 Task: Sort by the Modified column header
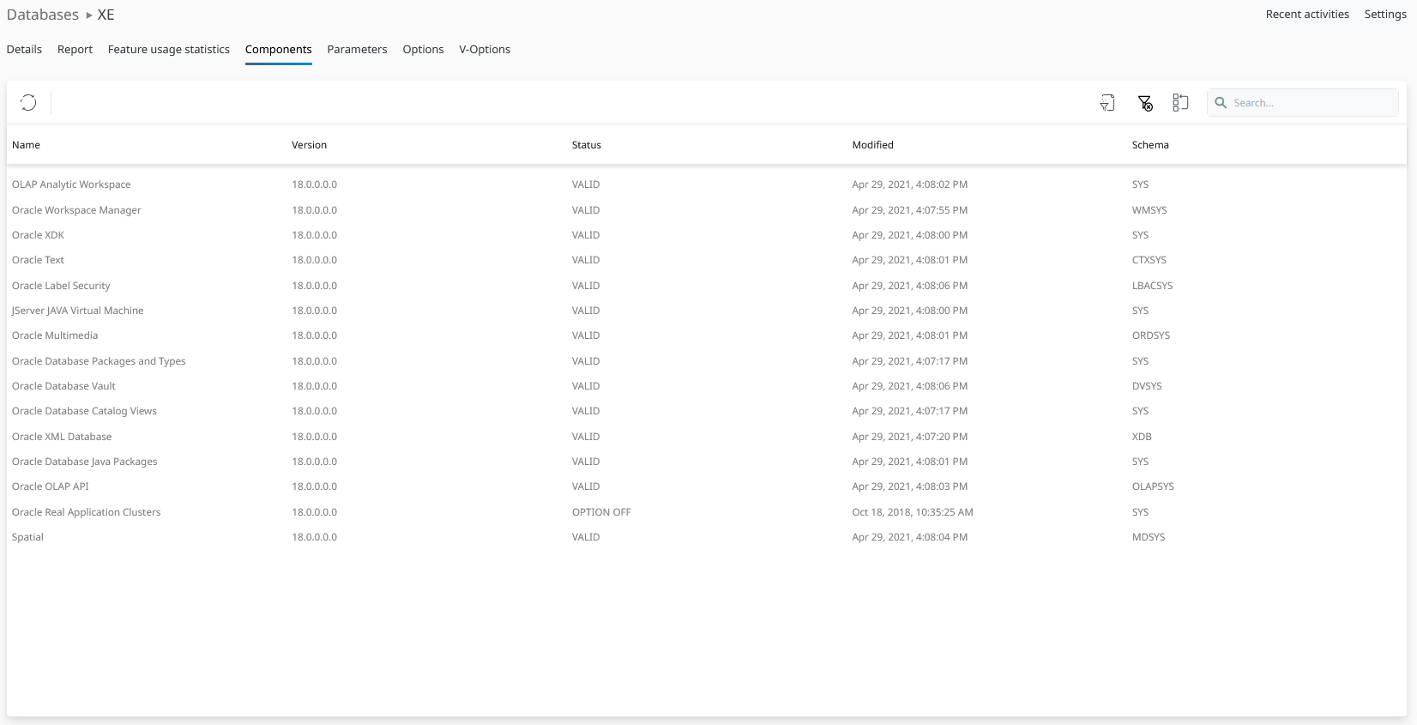click(872, 145)
